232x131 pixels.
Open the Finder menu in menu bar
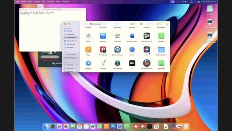coord(23,2)
